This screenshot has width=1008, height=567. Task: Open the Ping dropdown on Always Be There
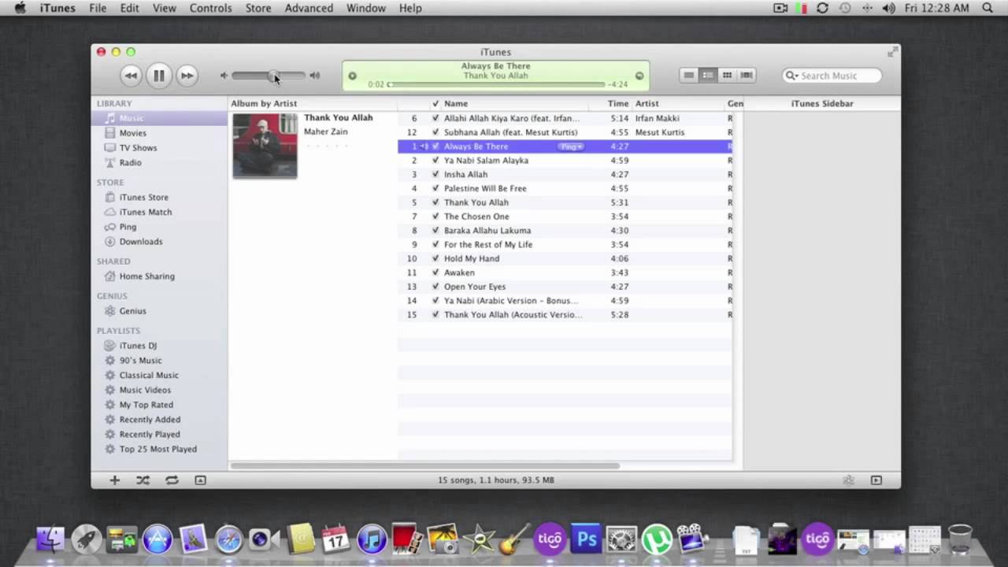(572, 146)
